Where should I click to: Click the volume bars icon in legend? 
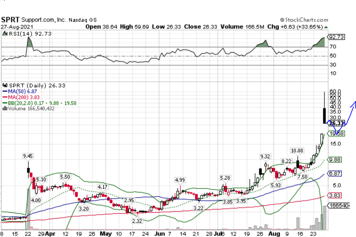(x=5, y=109)
